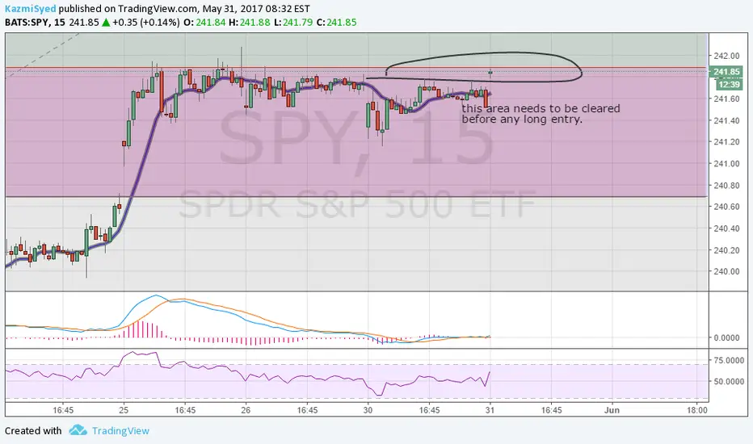Click the price axis label 241.60
753x444 pixels.
point(726,98)
